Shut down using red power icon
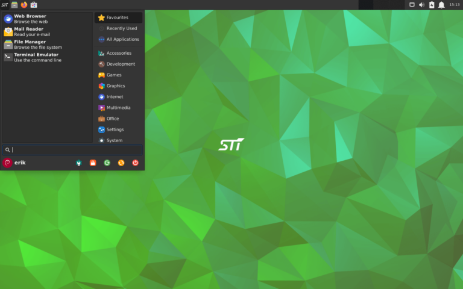 135,163
